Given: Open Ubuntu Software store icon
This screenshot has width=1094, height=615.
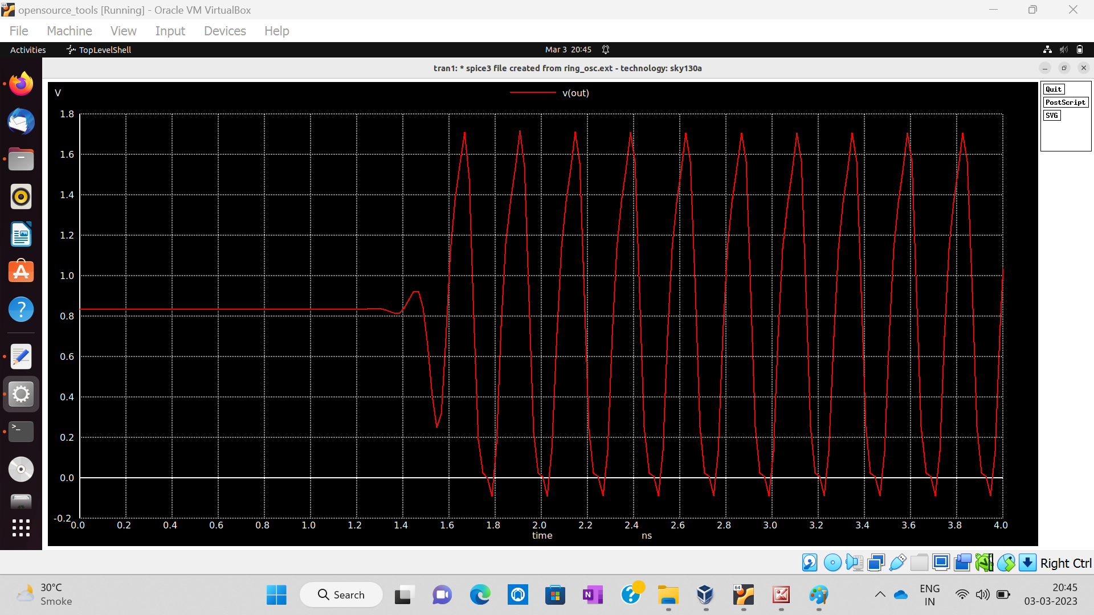Looking at the screenshot, I should (21, 272).
